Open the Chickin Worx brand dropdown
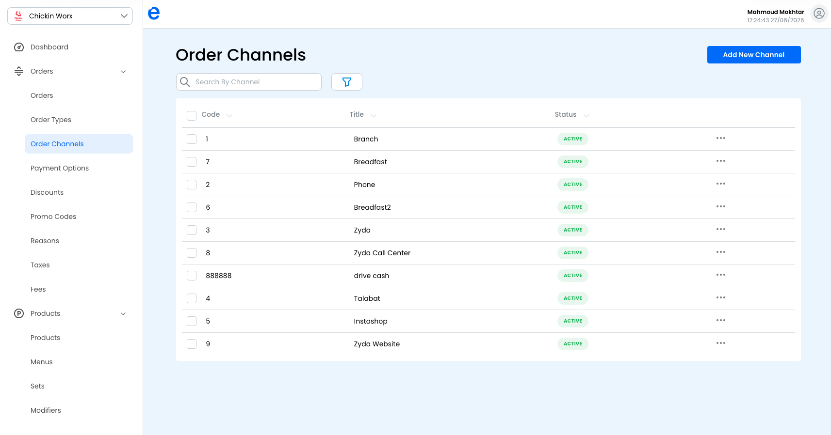This screenshot has height=435, width=831. click(70, 16)
